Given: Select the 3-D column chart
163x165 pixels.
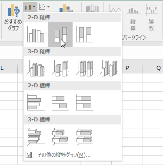Looking at the screenshot, I should click(109, 69).
